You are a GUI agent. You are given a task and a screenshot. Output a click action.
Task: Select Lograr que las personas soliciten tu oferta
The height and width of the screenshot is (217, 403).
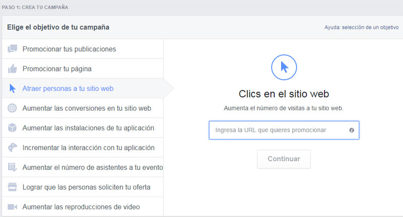coord(83,187)
